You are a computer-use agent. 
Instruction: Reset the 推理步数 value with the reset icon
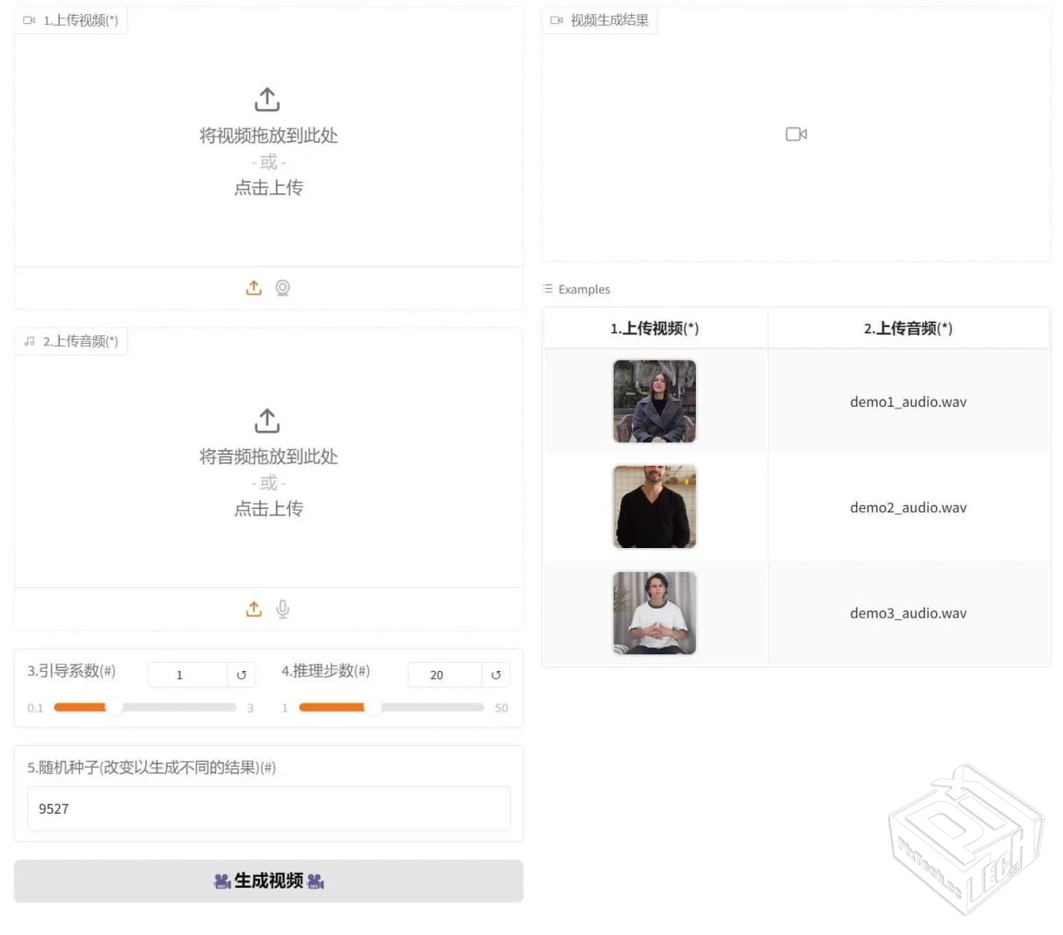(x=496, y=674)
